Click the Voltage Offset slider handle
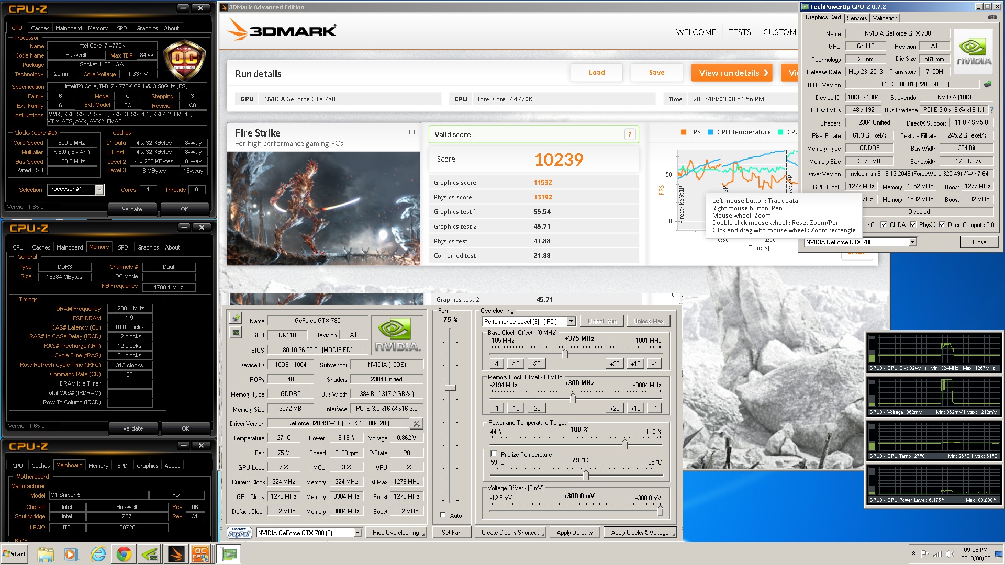Screen dimensions: 1005x565 click(x=660, y=511)
